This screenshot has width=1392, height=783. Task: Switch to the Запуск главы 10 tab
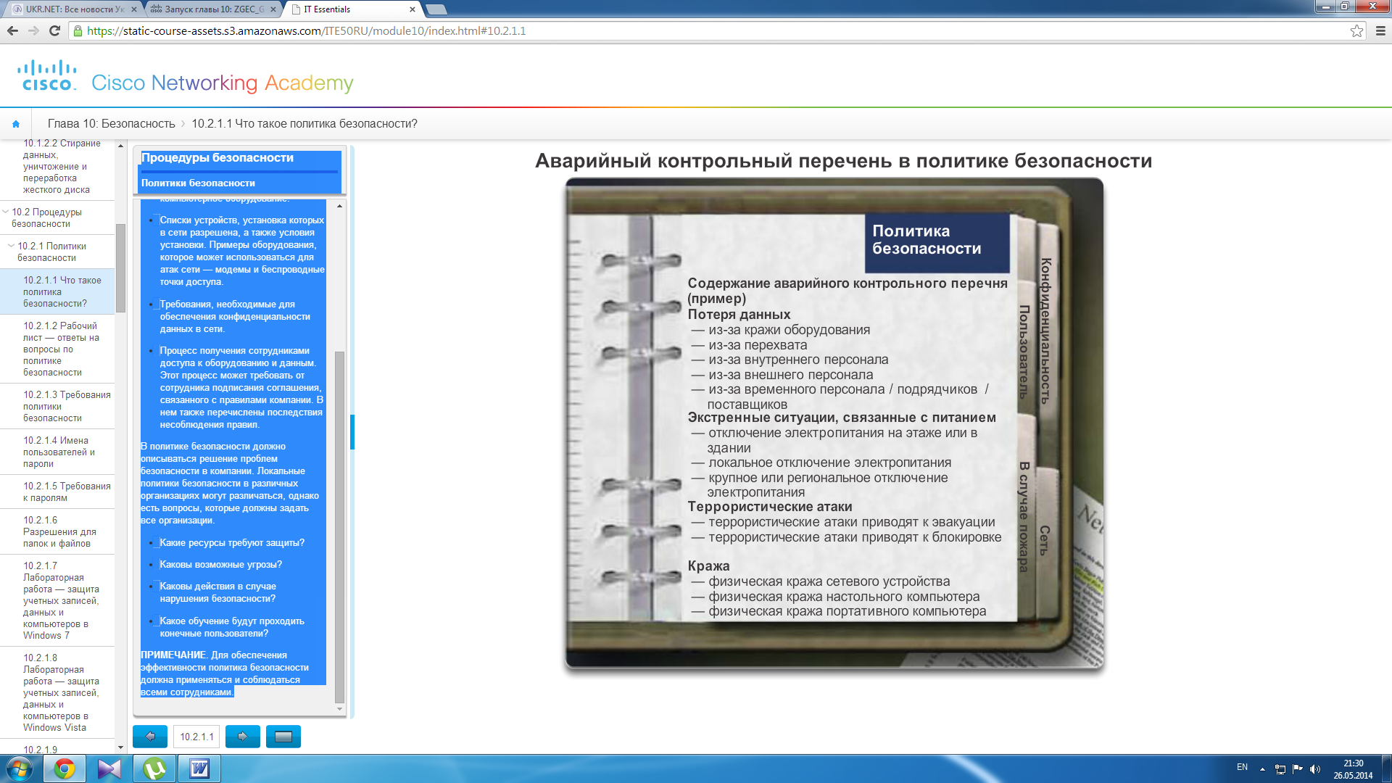pyautogui.click(x=212, y=9)
